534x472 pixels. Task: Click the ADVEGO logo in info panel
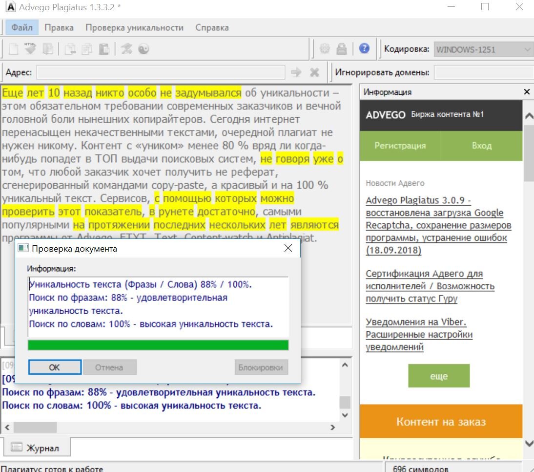386,114
